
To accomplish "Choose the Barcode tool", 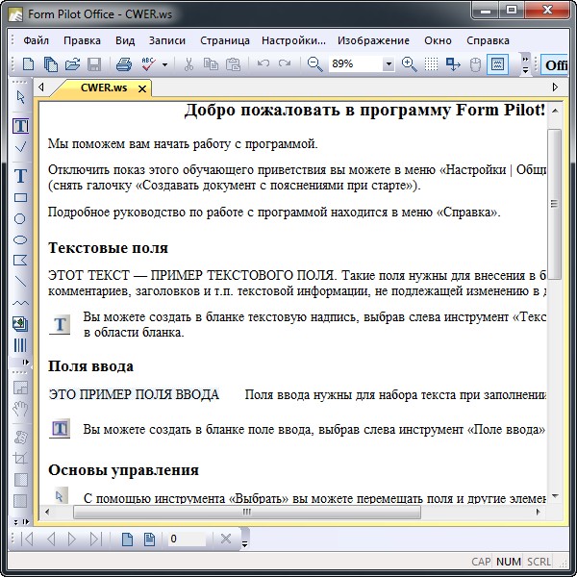I will (x=20, y=345).
